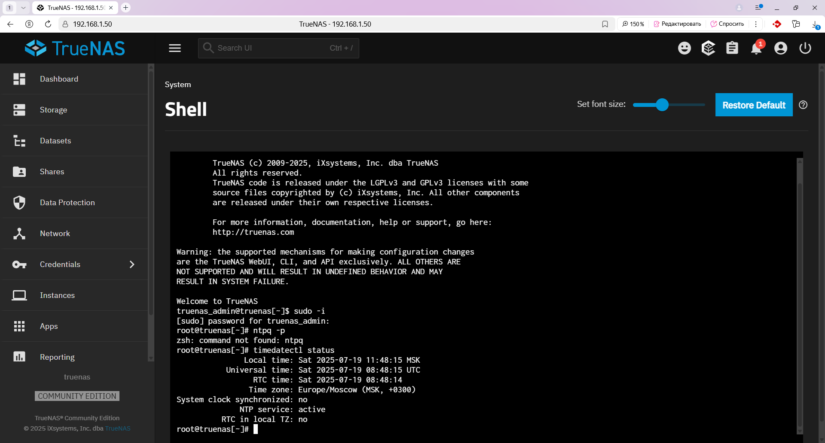Click the shell help question icon
This screenshot has width=825, height=443.
803,105
